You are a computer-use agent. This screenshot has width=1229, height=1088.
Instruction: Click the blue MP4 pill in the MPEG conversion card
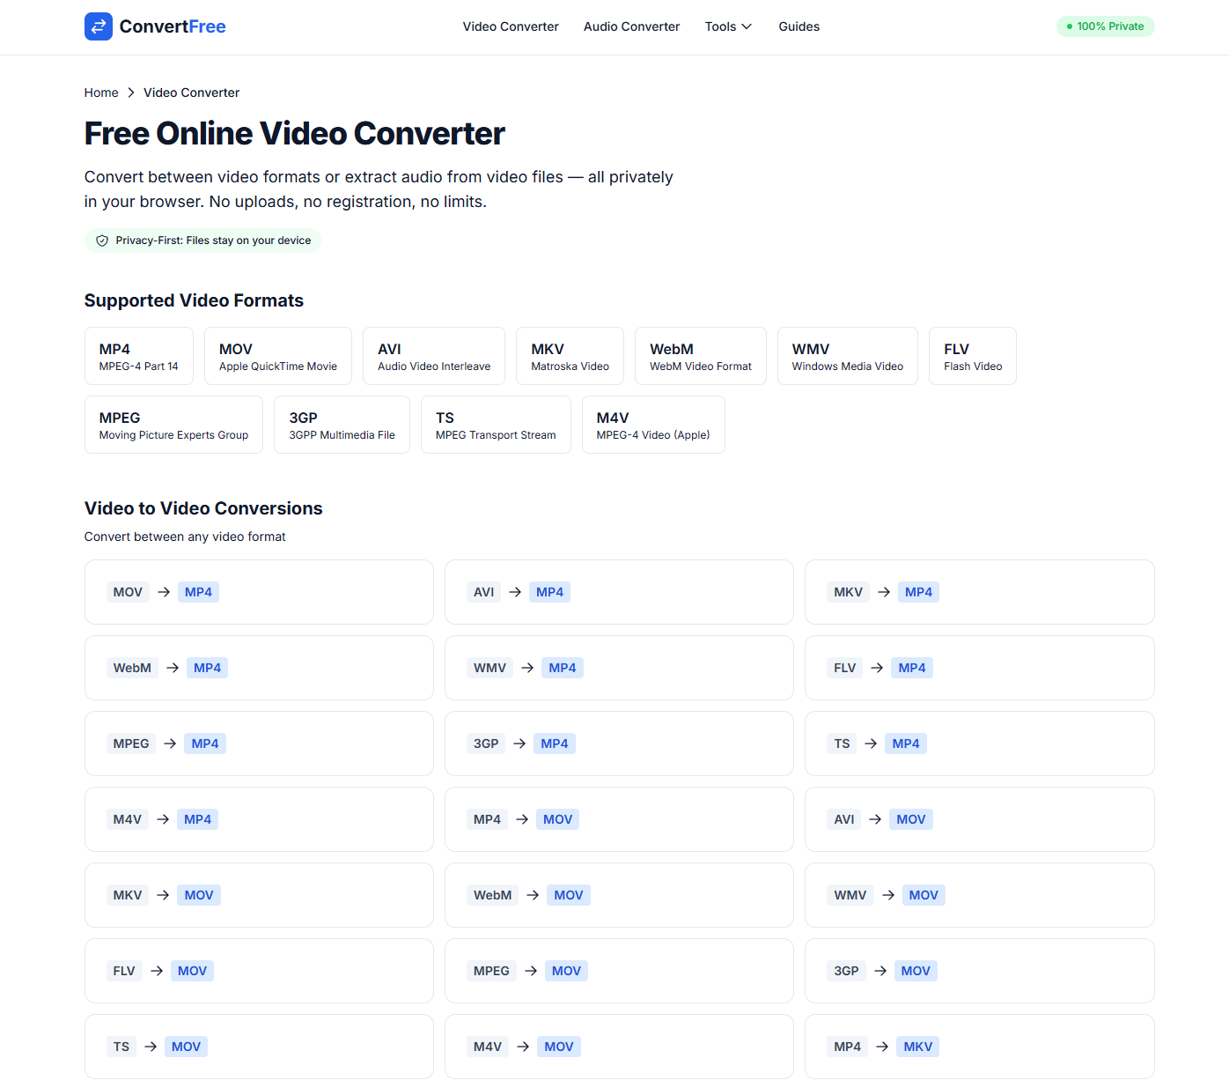click(204, 743)
